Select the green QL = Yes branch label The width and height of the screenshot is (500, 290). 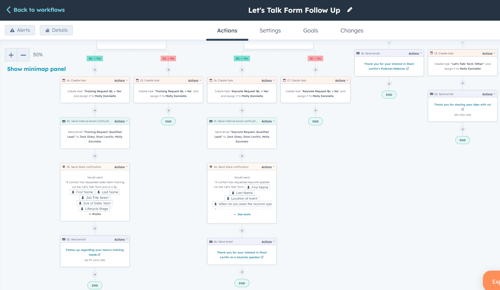95,59
